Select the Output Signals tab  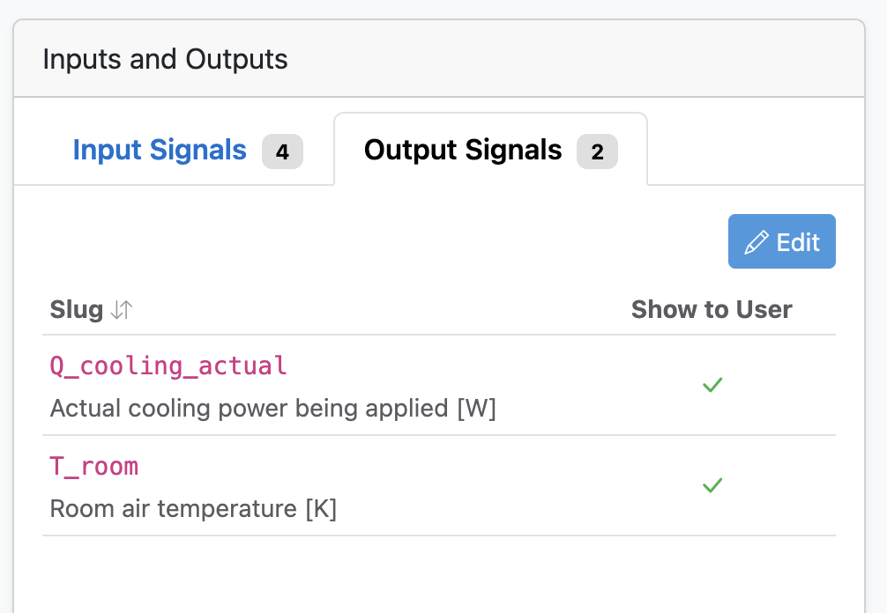click(x=463, y=150)
